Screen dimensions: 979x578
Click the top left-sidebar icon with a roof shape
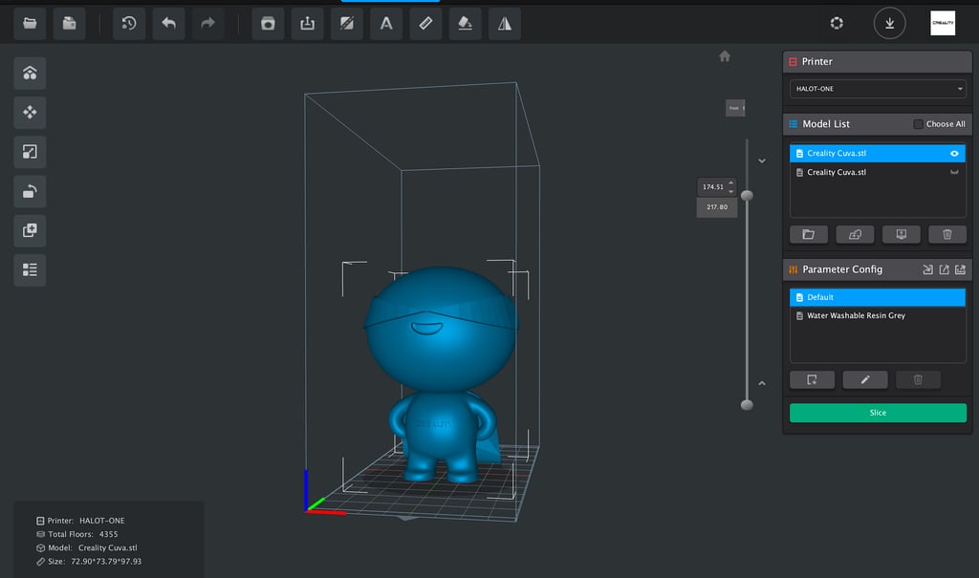(x=30, y=73)
